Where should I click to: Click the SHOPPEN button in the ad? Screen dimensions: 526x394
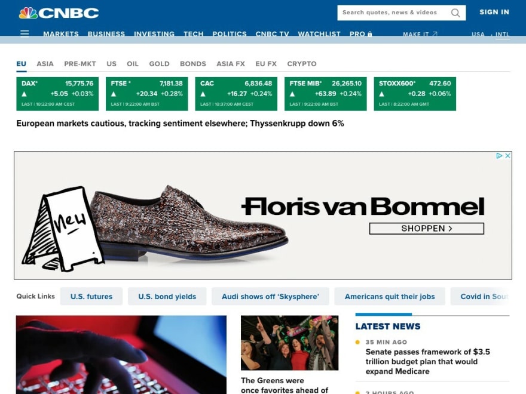coord(426,229)
